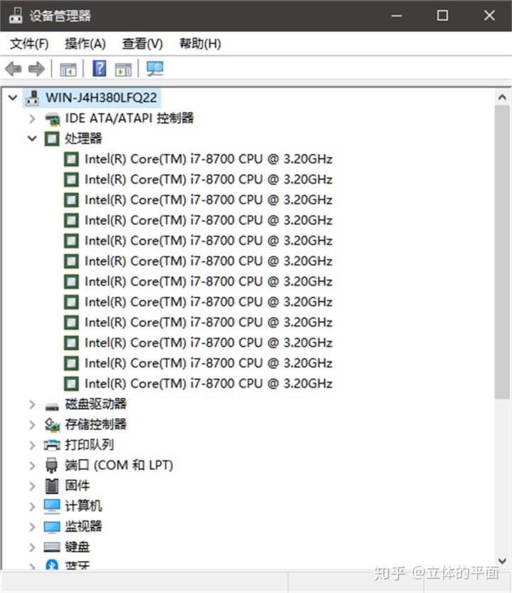Select the 监视器 label
Viewport: 512px width, 593px height.
(83, 527)
